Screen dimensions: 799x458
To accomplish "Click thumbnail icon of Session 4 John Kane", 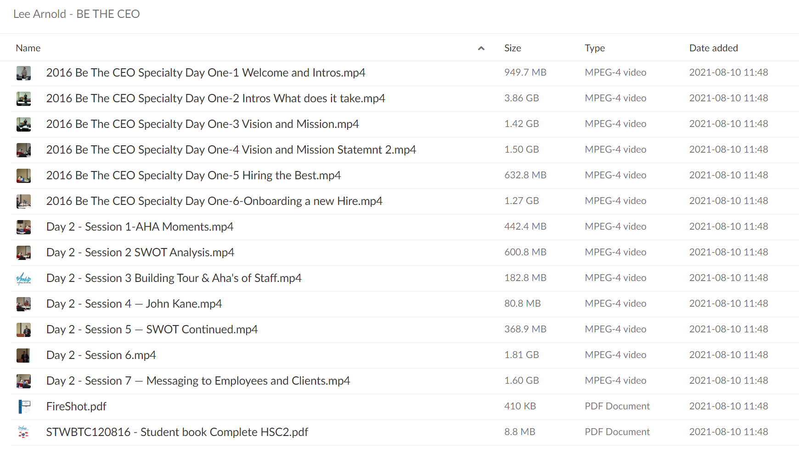I will [23, 304].
